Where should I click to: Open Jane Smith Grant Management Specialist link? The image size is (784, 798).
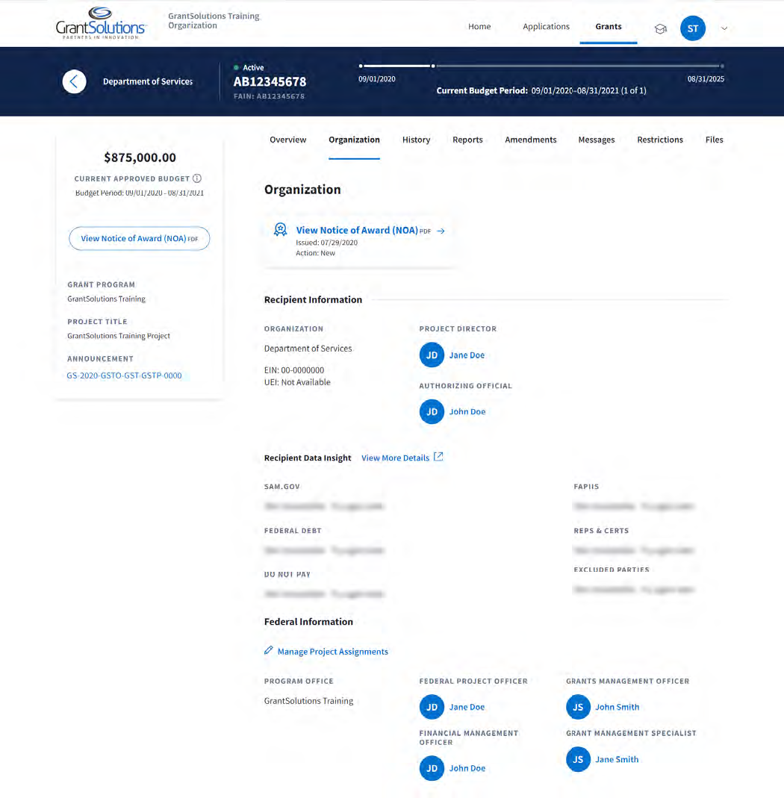point(617,759)
